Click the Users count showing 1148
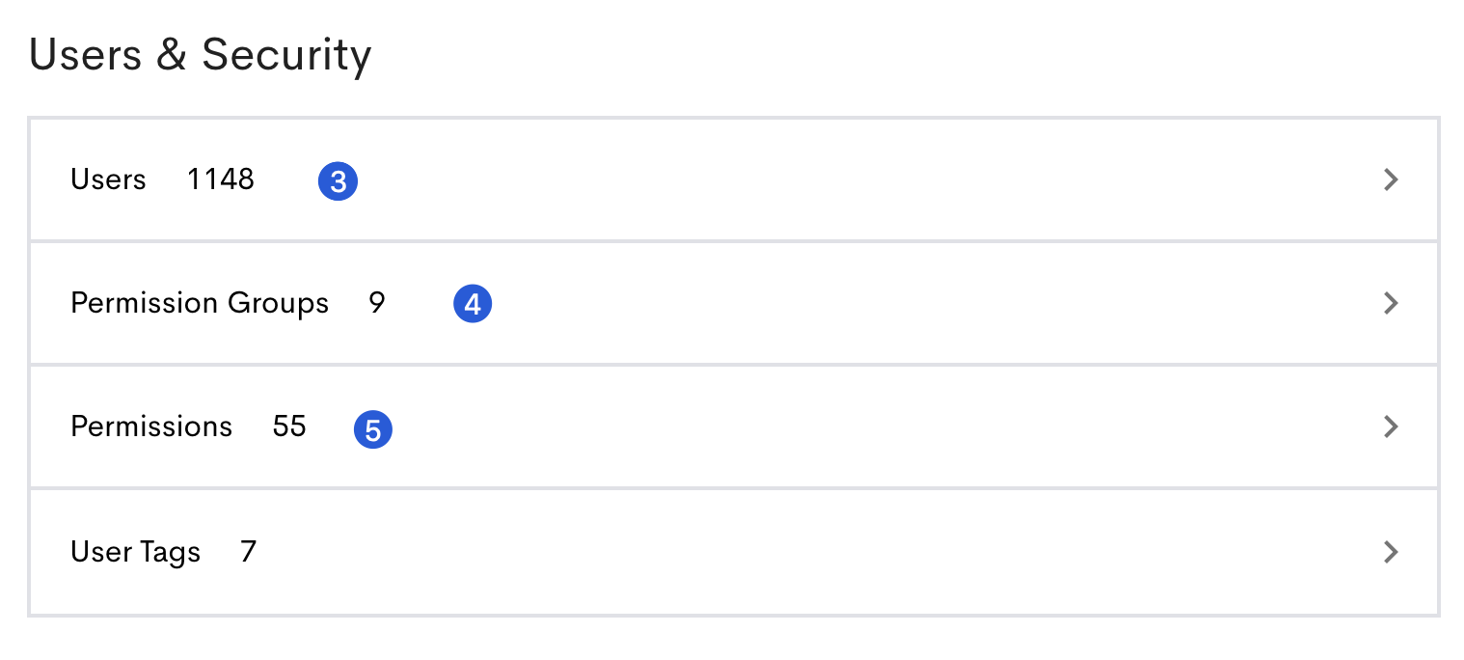The width and height of the screenshot is (1464, 660). (x=220, y=179)
